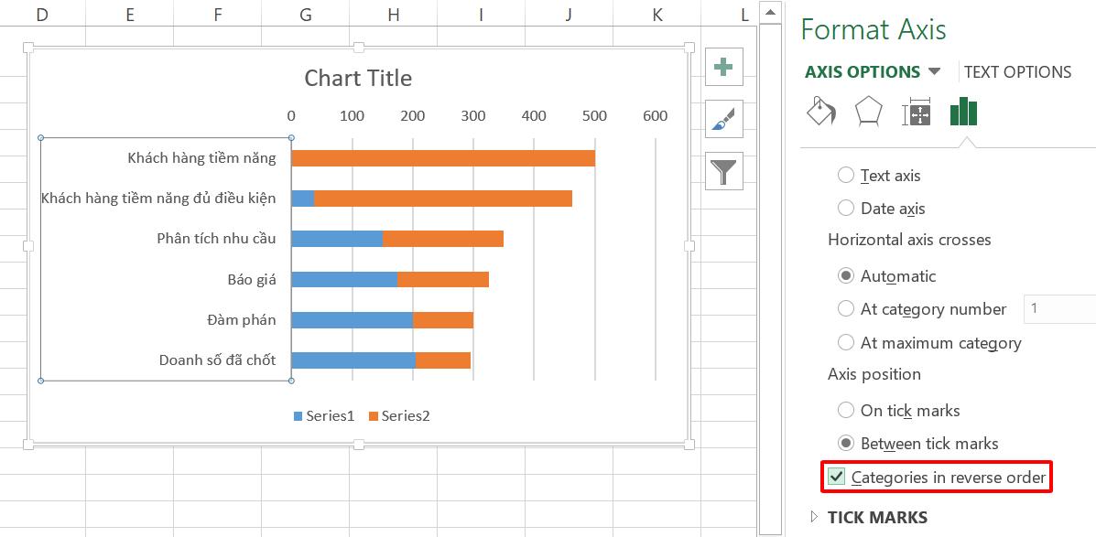The image size is (1096, 537).
Task: Open the Chart Styles brush icon
Action: 722,118
